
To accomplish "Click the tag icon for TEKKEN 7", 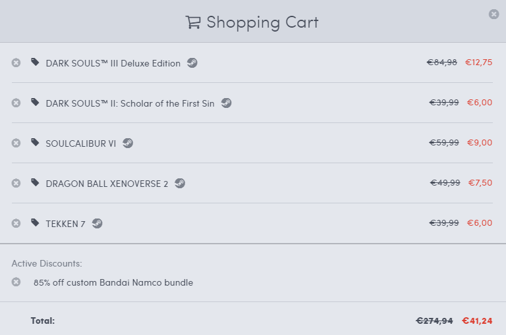I will point(35,222).
